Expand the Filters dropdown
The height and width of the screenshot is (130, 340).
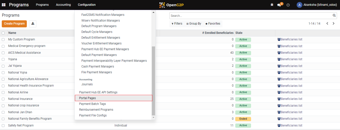tap(177, 24)
